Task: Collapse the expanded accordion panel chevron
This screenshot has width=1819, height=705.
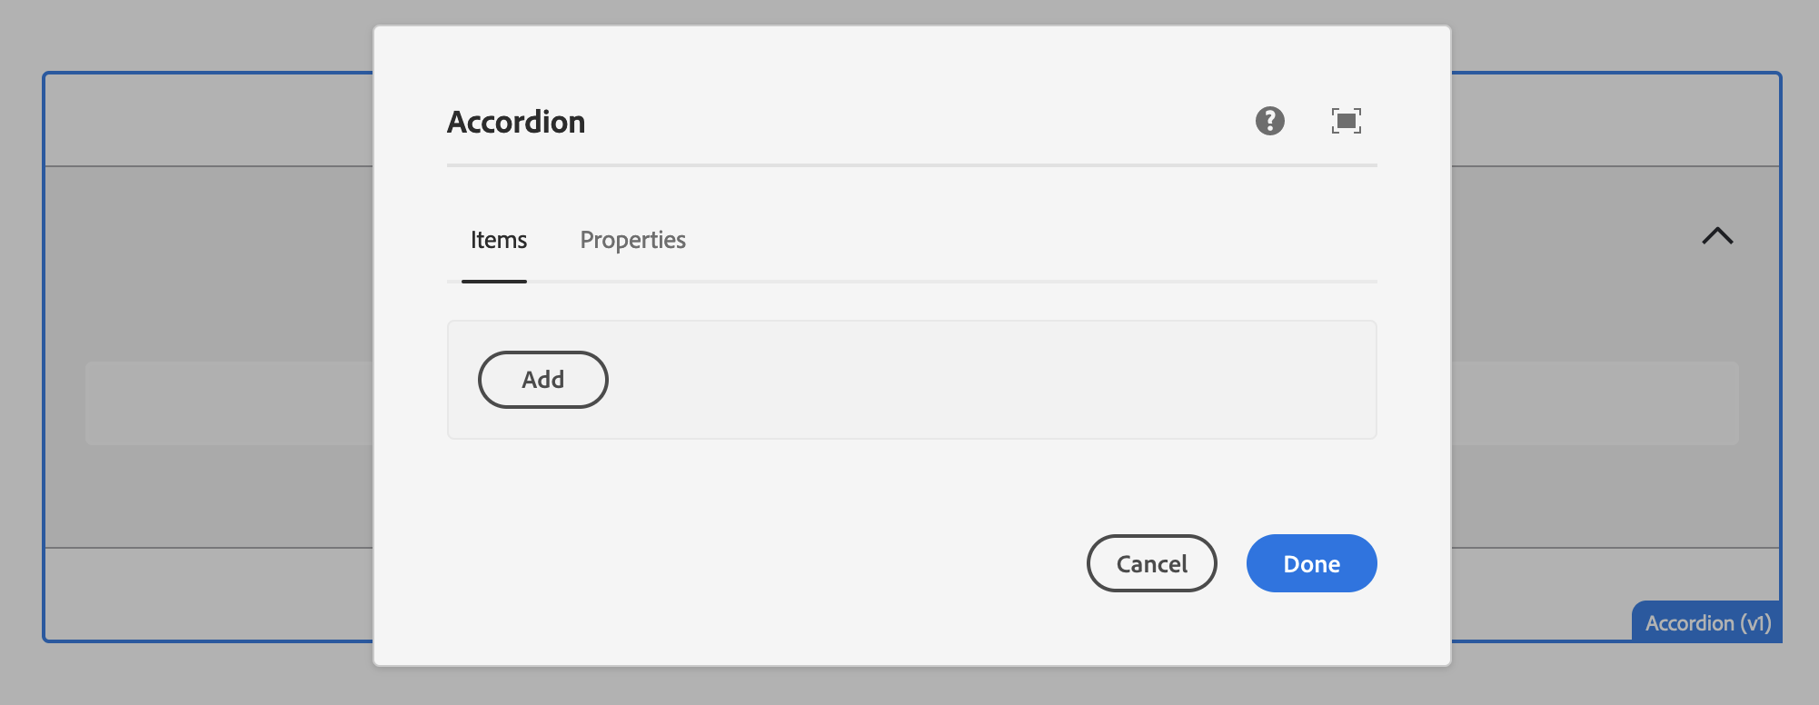Action: pyautogui.click(x=1715, y=236)
